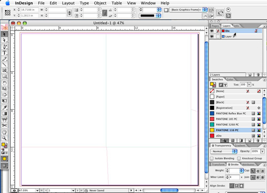Open the Normal blending mode dropdown
The image size is (267, 193).
tap(224, 151)
